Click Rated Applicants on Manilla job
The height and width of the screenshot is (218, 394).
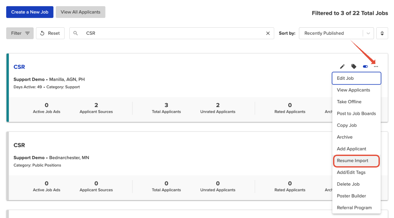(x=290, y=108)
